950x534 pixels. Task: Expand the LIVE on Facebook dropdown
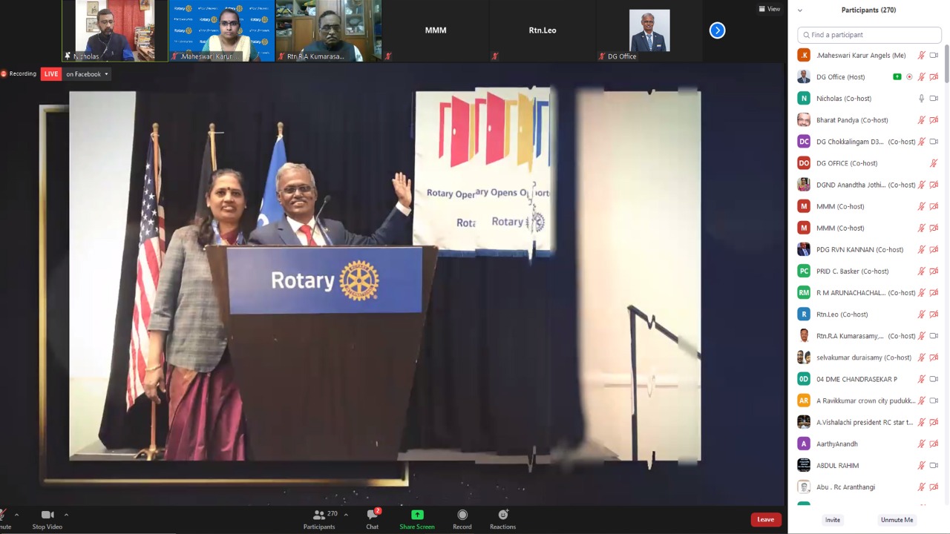coord(106,74)
